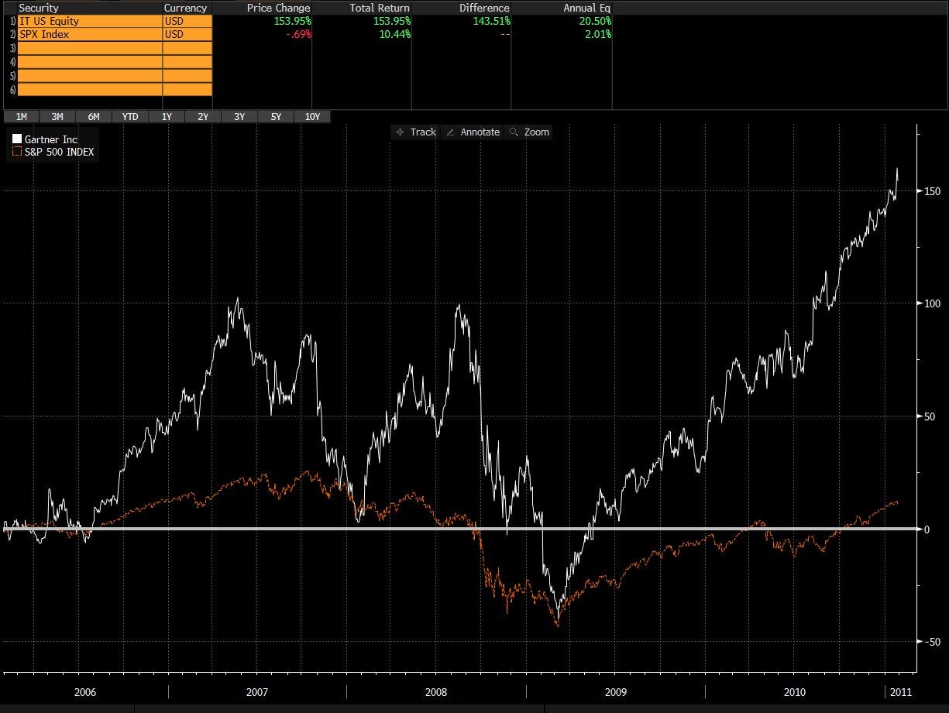Click the SPX Index security field
This screenshot has width=949, height=713.
click(x=90, y=35)
